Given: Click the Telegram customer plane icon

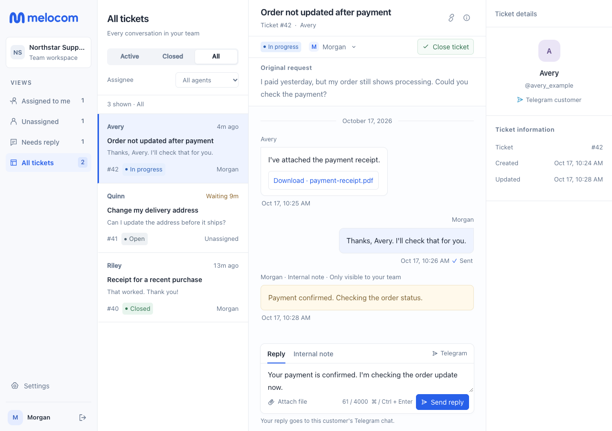Looking at the screenshot, I should click(x=520, y=100).
